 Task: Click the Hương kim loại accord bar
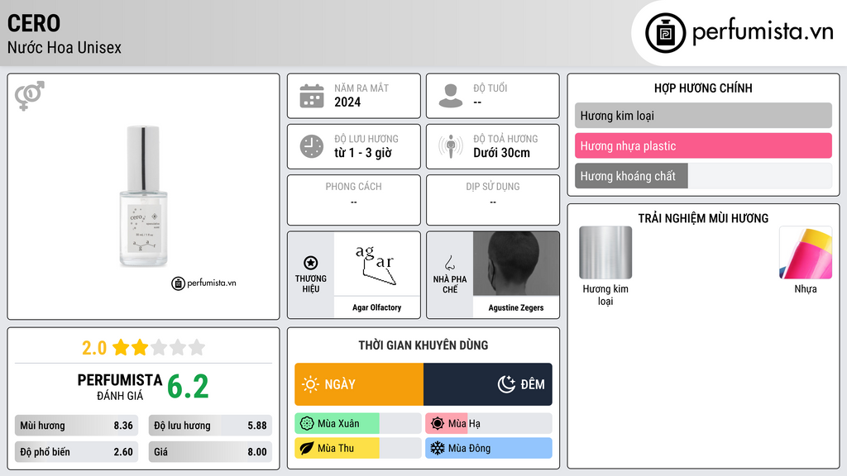tap(703, 116)
